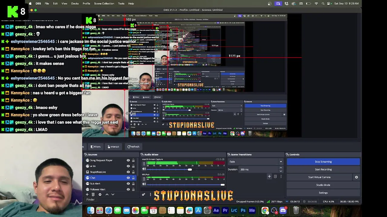387x217 pixels.
Task: Open macOS Screen Capture audio options menu
Action: [x=144, y=164]
